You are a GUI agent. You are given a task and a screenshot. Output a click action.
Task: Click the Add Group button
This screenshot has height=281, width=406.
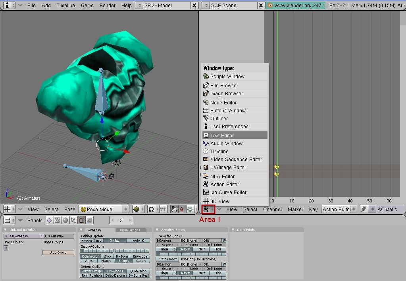click(58, 252)
